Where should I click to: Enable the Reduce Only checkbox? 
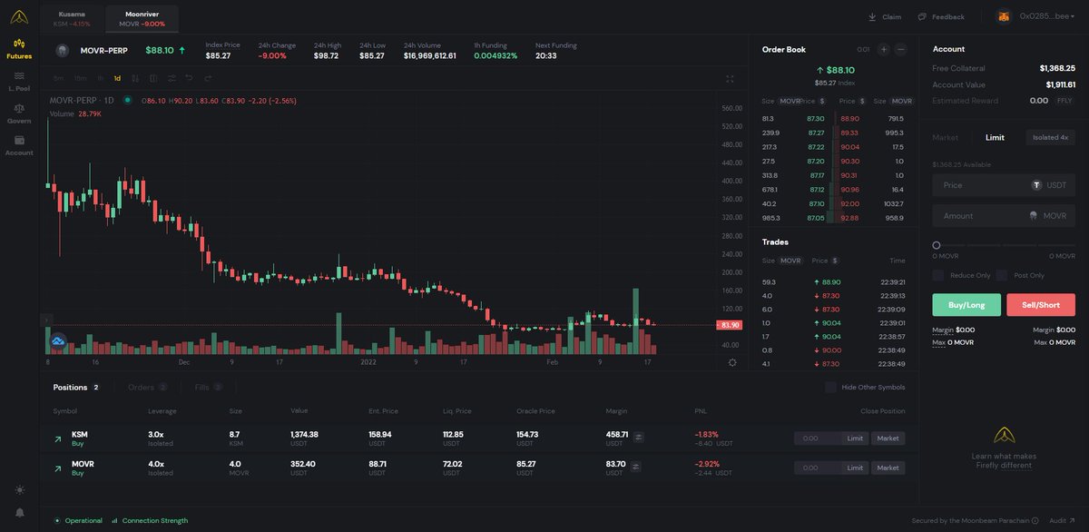937,275
